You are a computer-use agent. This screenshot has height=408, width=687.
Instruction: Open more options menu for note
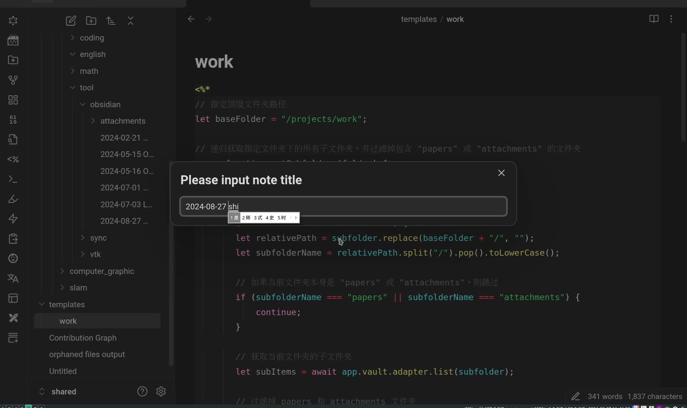671,19
